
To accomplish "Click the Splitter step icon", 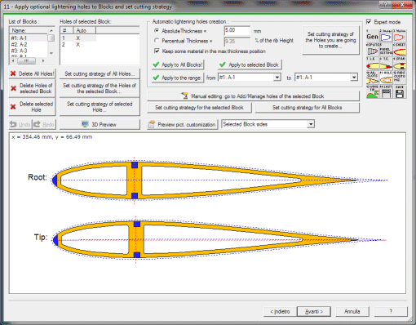I will (373, 50).
